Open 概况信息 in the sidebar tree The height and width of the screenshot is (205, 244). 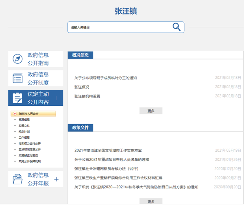point(24,120)
